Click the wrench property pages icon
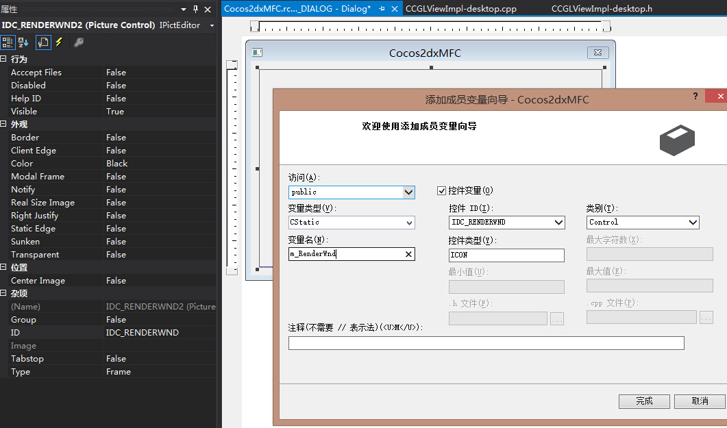Image resolution: width=727 pixels, height=428 pixels. pos(79,42)
